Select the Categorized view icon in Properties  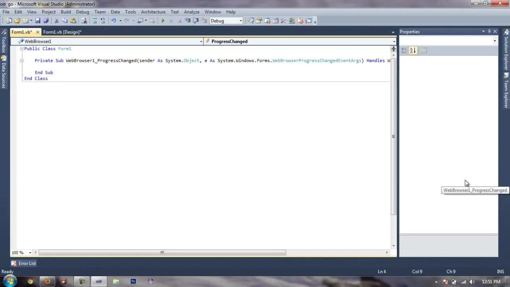[404, 50]
